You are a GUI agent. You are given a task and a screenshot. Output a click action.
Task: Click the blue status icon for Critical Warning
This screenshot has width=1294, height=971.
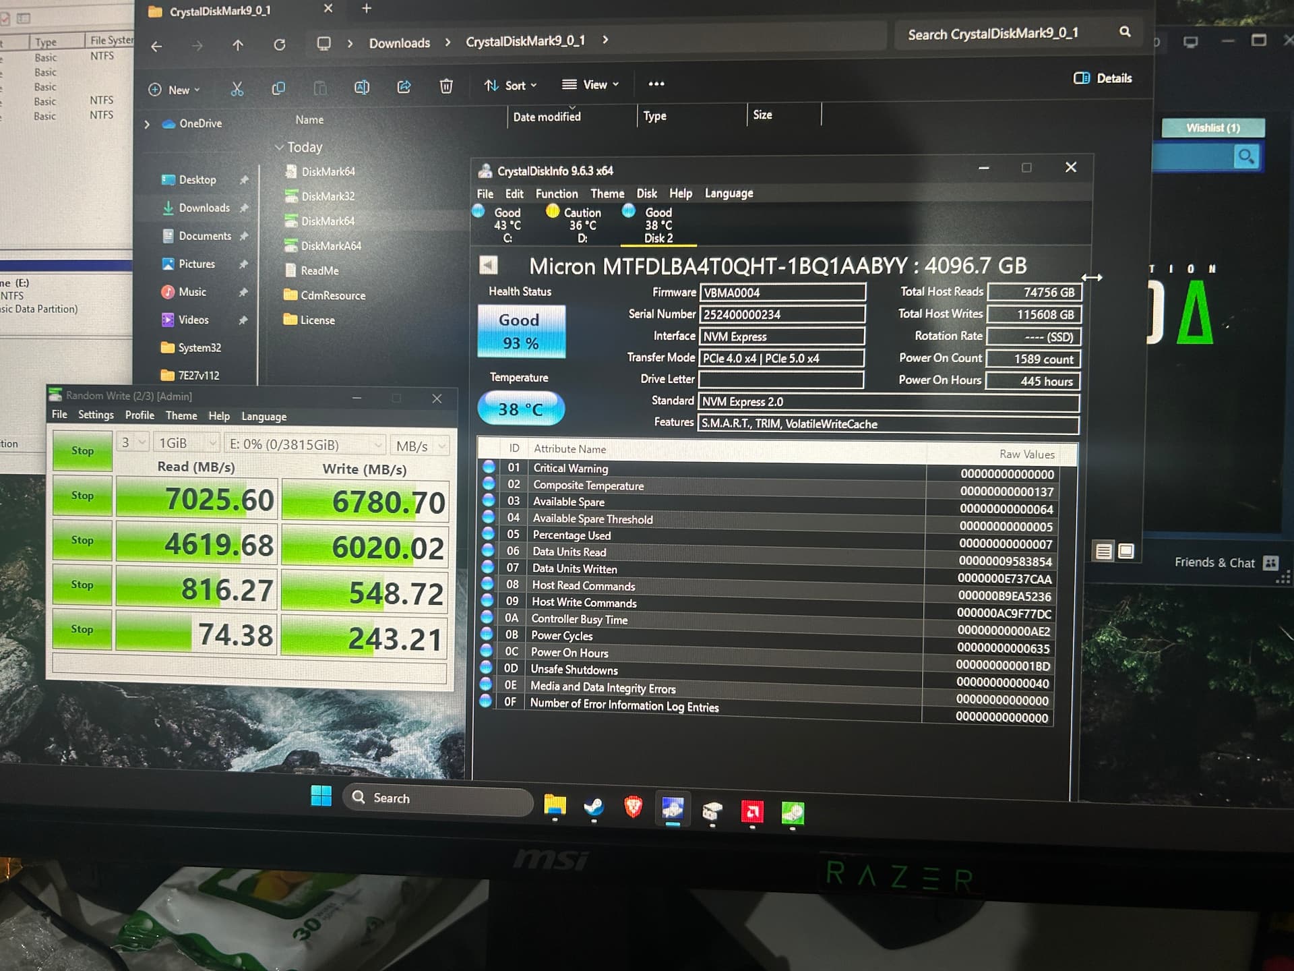pos(489,467)
